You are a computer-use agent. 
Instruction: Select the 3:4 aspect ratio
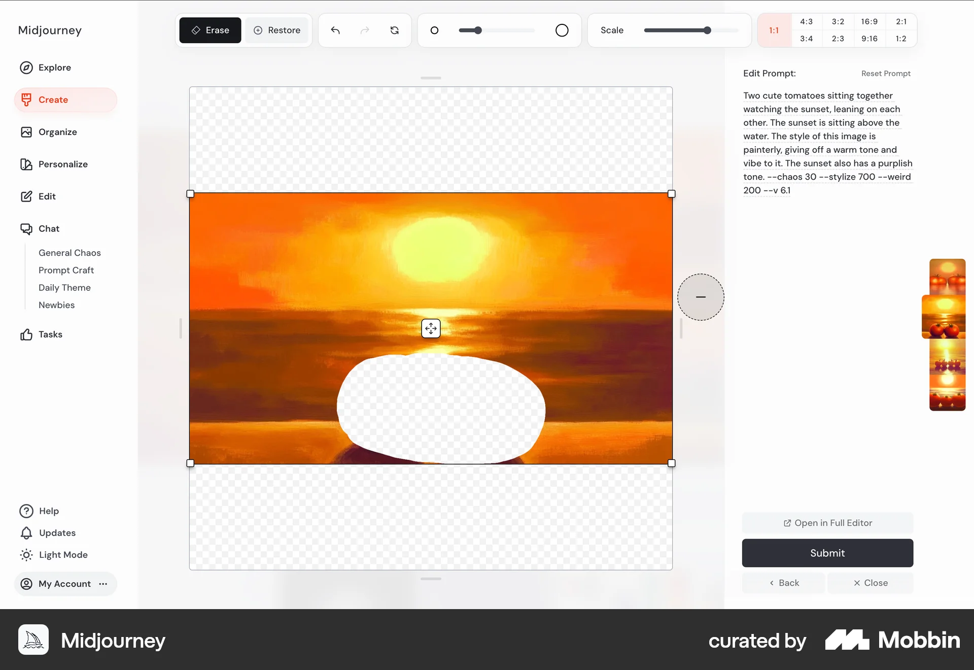click(x=806, y=38)
